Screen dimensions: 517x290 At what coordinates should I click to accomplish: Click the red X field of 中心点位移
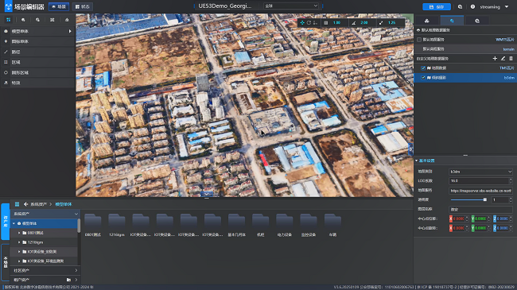click(458, 218)
